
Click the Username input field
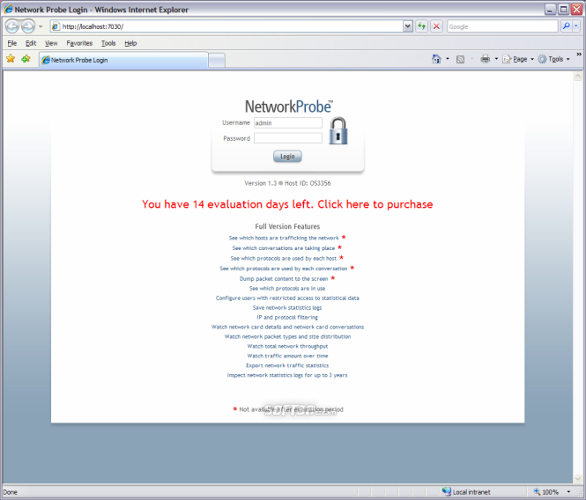pos(288,123)
